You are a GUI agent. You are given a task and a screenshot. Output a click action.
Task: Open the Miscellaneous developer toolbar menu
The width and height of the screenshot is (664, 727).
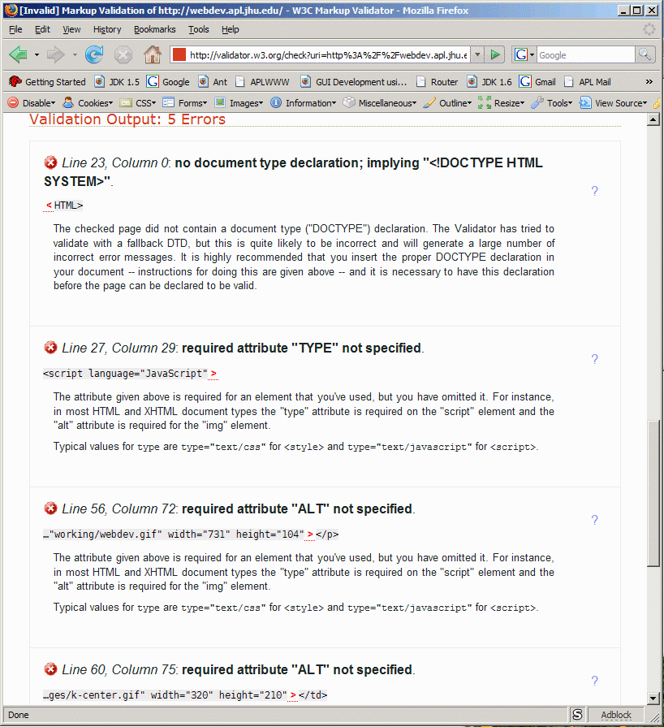coord(380,103)
